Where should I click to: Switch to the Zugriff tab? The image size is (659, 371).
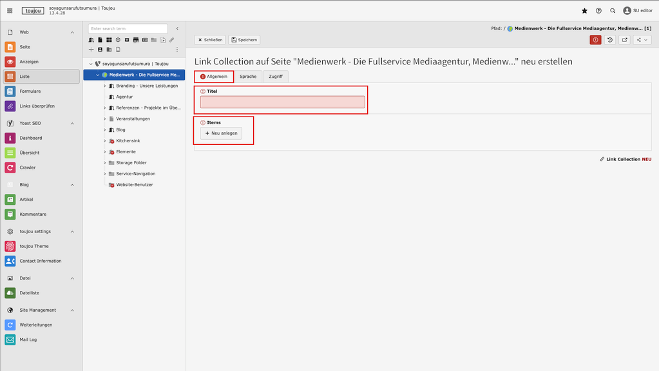click(x=275, y=77)
